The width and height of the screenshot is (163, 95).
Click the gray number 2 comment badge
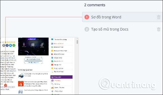(87, 29)
